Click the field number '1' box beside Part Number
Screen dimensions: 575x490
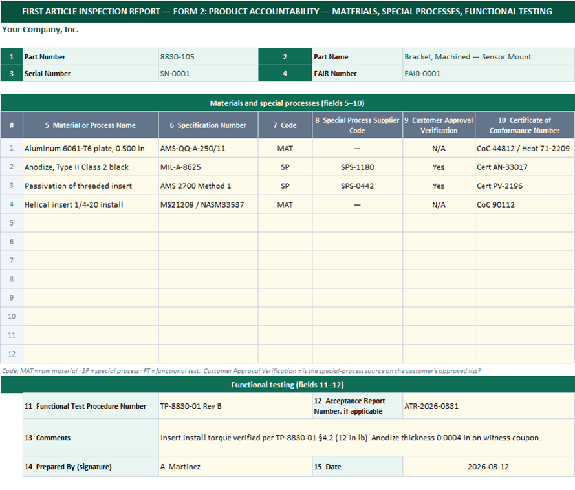pos(12,57)
